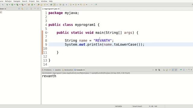The height and width of the screenshot is (108, 193).
Task: Open the External Tools dropdown arrow
Action: tap(25, 5)
